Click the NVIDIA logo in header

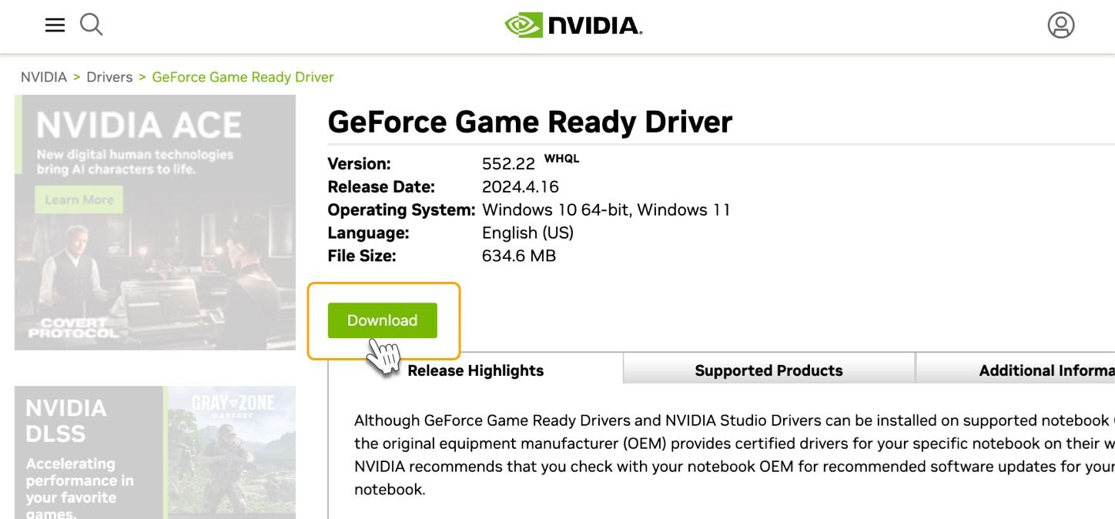[x=574, y=25]
